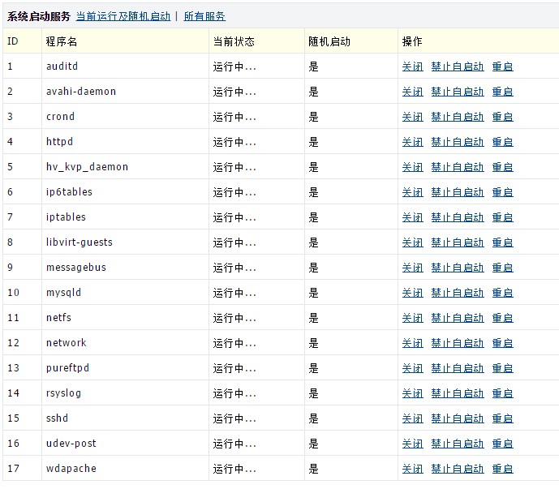Stop crond via 关闭

[x=412, y=117]
